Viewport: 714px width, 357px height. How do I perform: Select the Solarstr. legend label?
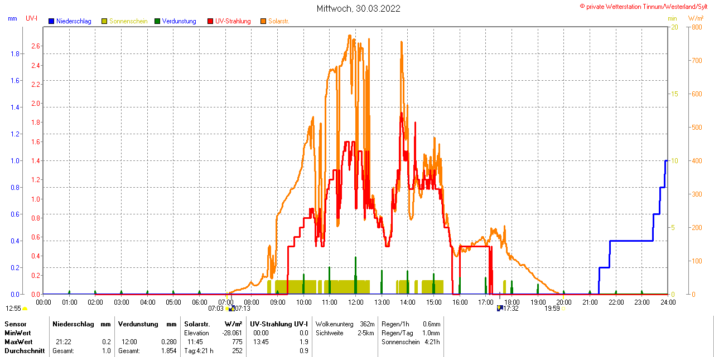pyautogui.click(x=279, y=21)
